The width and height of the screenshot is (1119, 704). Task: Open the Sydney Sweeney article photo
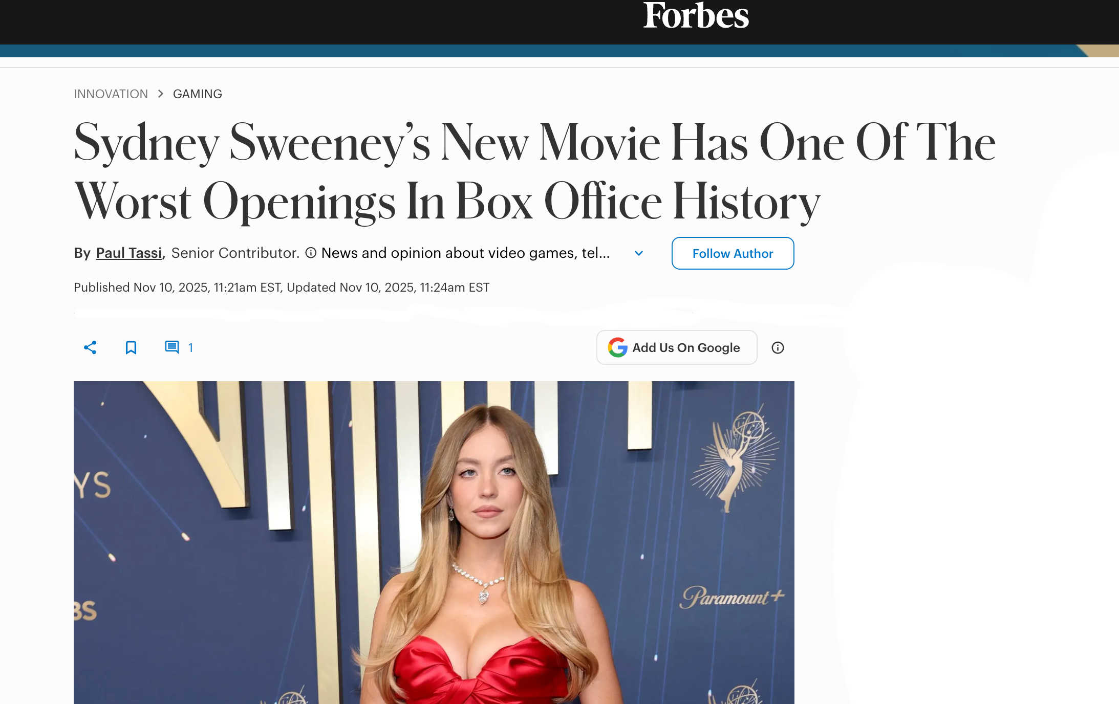pyautogui.click(x=434, y=542)
